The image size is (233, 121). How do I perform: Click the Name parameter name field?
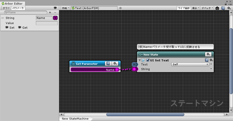point(44,18)
